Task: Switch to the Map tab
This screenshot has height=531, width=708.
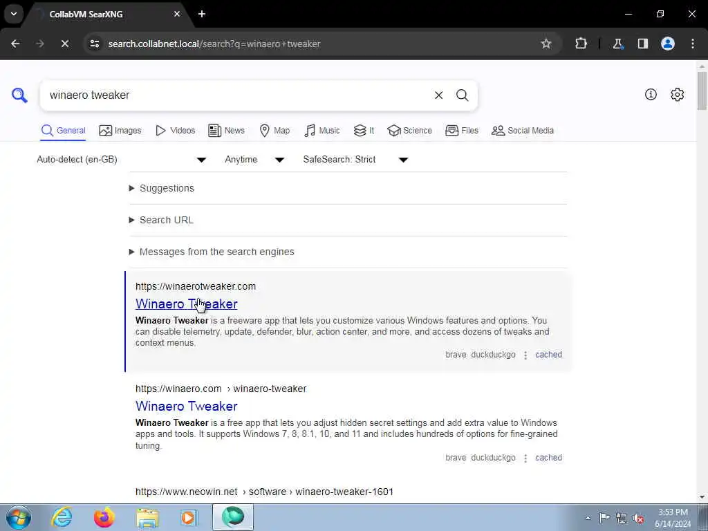Action: 274,131
